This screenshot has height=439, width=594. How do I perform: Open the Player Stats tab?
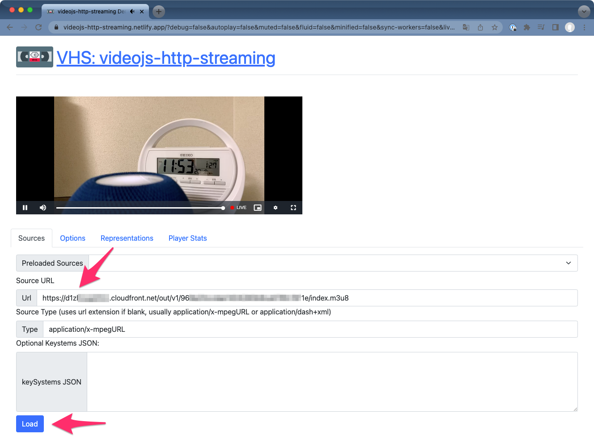coord(188,238)
